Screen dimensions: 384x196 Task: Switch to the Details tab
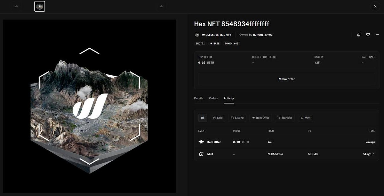click(198, 98)
